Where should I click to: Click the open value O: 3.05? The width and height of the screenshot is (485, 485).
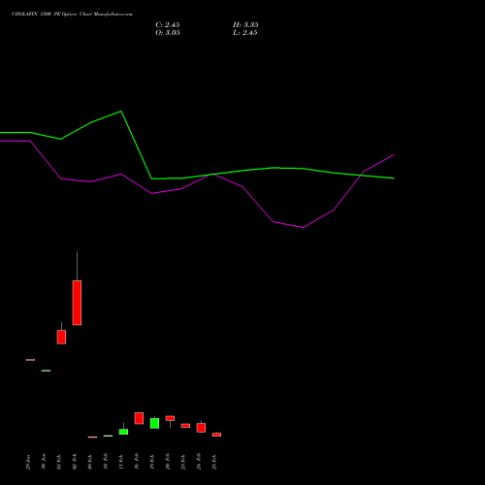coord(168,33)
